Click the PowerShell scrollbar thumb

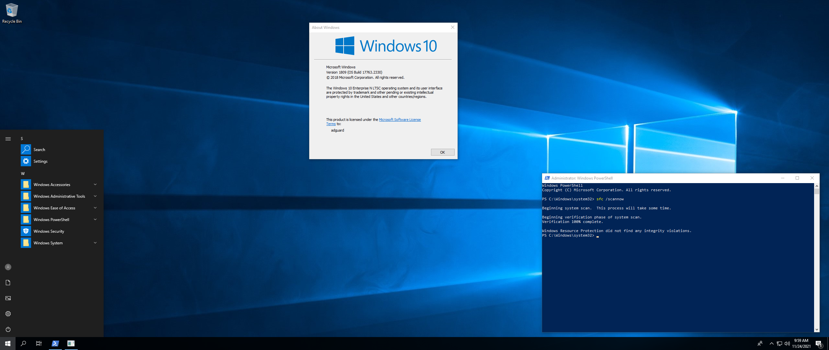pos(817,191)
